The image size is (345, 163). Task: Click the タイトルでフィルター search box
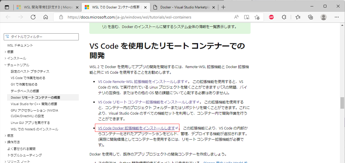click(41, 37)
